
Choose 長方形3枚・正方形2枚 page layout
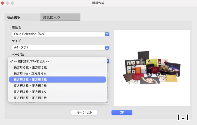click(x=30, y=86)
